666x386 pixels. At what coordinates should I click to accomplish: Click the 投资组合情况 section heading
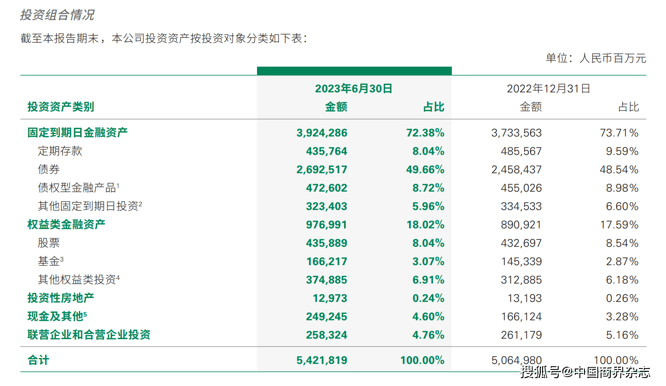pos(57,15)
